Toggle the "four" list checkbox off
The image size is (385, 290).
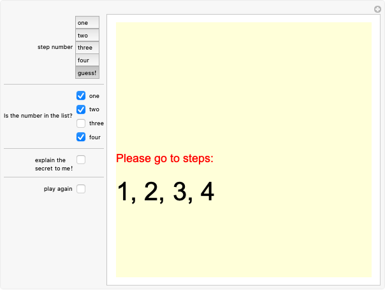tap(81, 137)
